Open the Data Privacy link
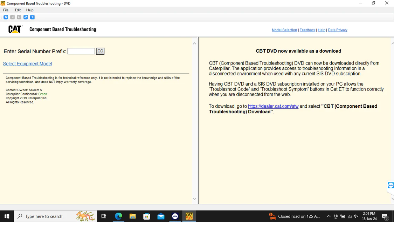This screenshot has width=394, height=249. point(338,30)
